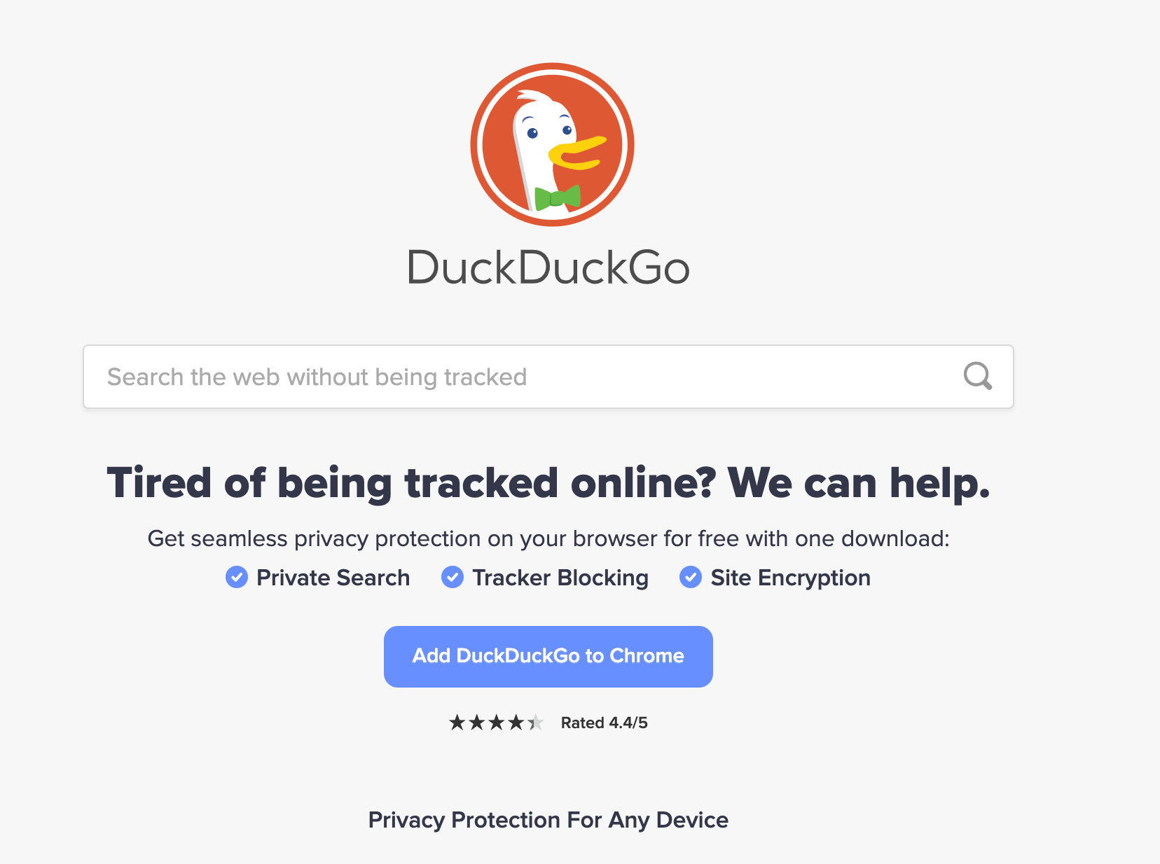Click the first rating star
Screen dimensions: 1160x864
[x=457, y=722]
